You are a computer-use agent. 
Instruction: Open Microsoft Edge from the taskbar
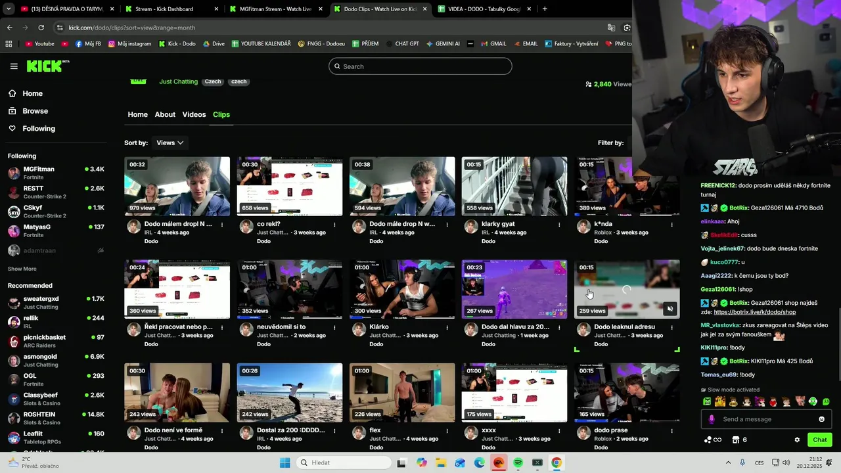click(479, 462)
